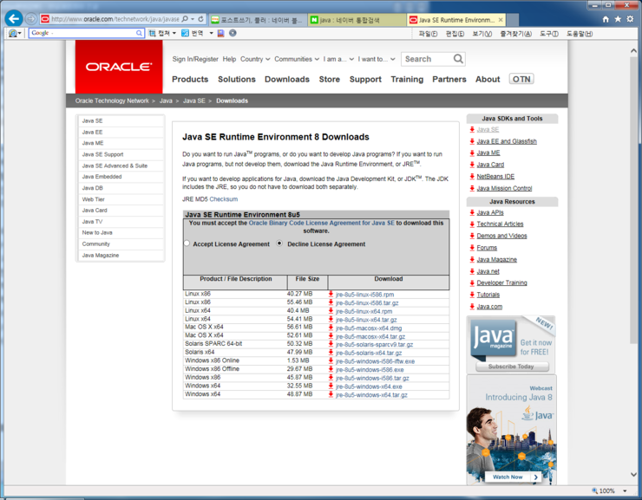Open Java Embedded in left sidebar
This screenshot has width=642, height=500.
(102, 177)
